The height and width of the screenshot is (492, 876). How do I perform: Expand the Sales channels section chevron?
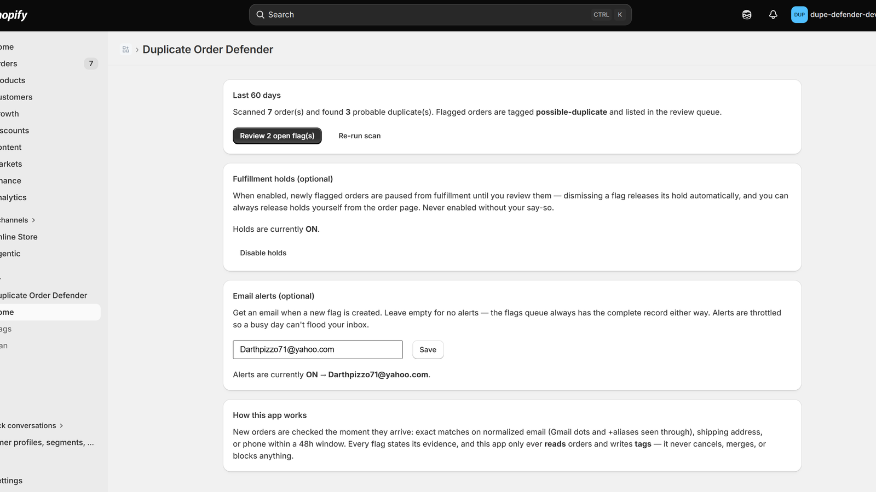pos(33,220)
